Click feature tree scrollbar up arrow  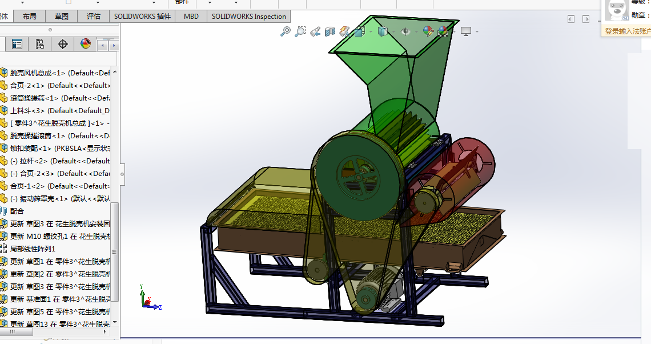point(115,72)
